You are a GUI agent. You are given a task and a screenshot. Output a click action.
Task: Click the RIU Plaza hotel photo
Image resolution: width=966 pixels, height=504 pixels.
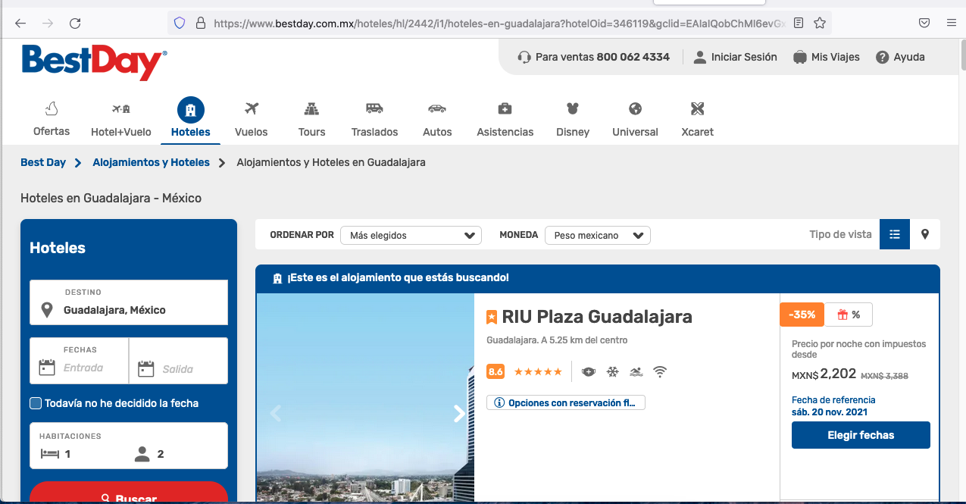coord(365,399)
